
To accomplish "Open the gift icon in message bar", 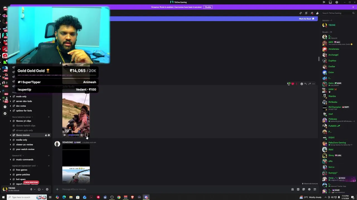I will (293, 189).
